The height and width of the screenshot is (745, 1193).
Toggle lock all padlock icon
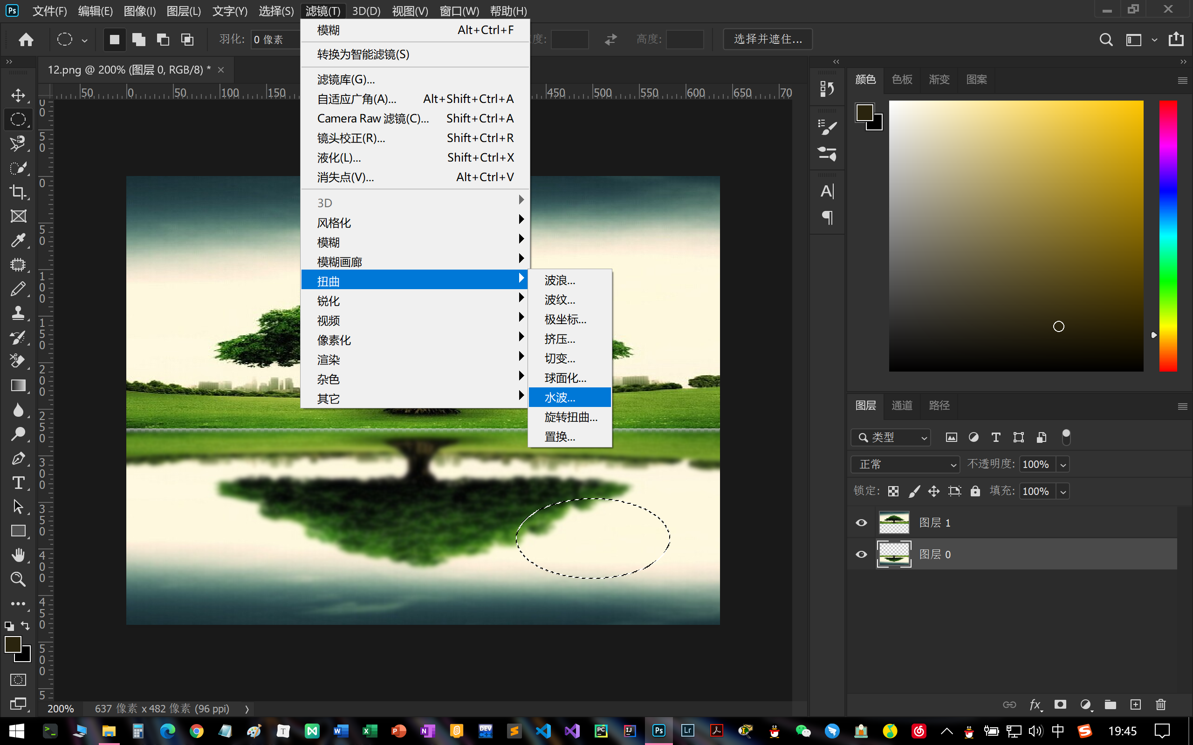(975, 491)
